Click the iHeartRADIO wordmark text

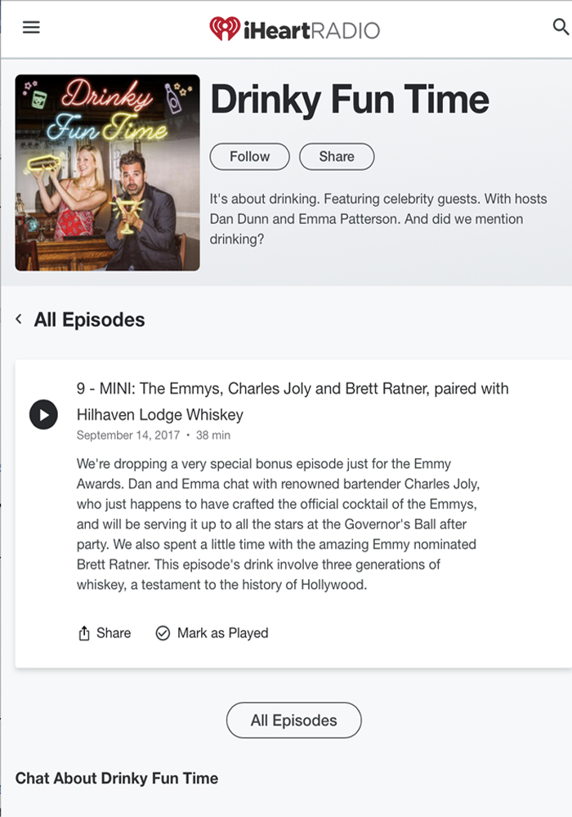point(311,30)
